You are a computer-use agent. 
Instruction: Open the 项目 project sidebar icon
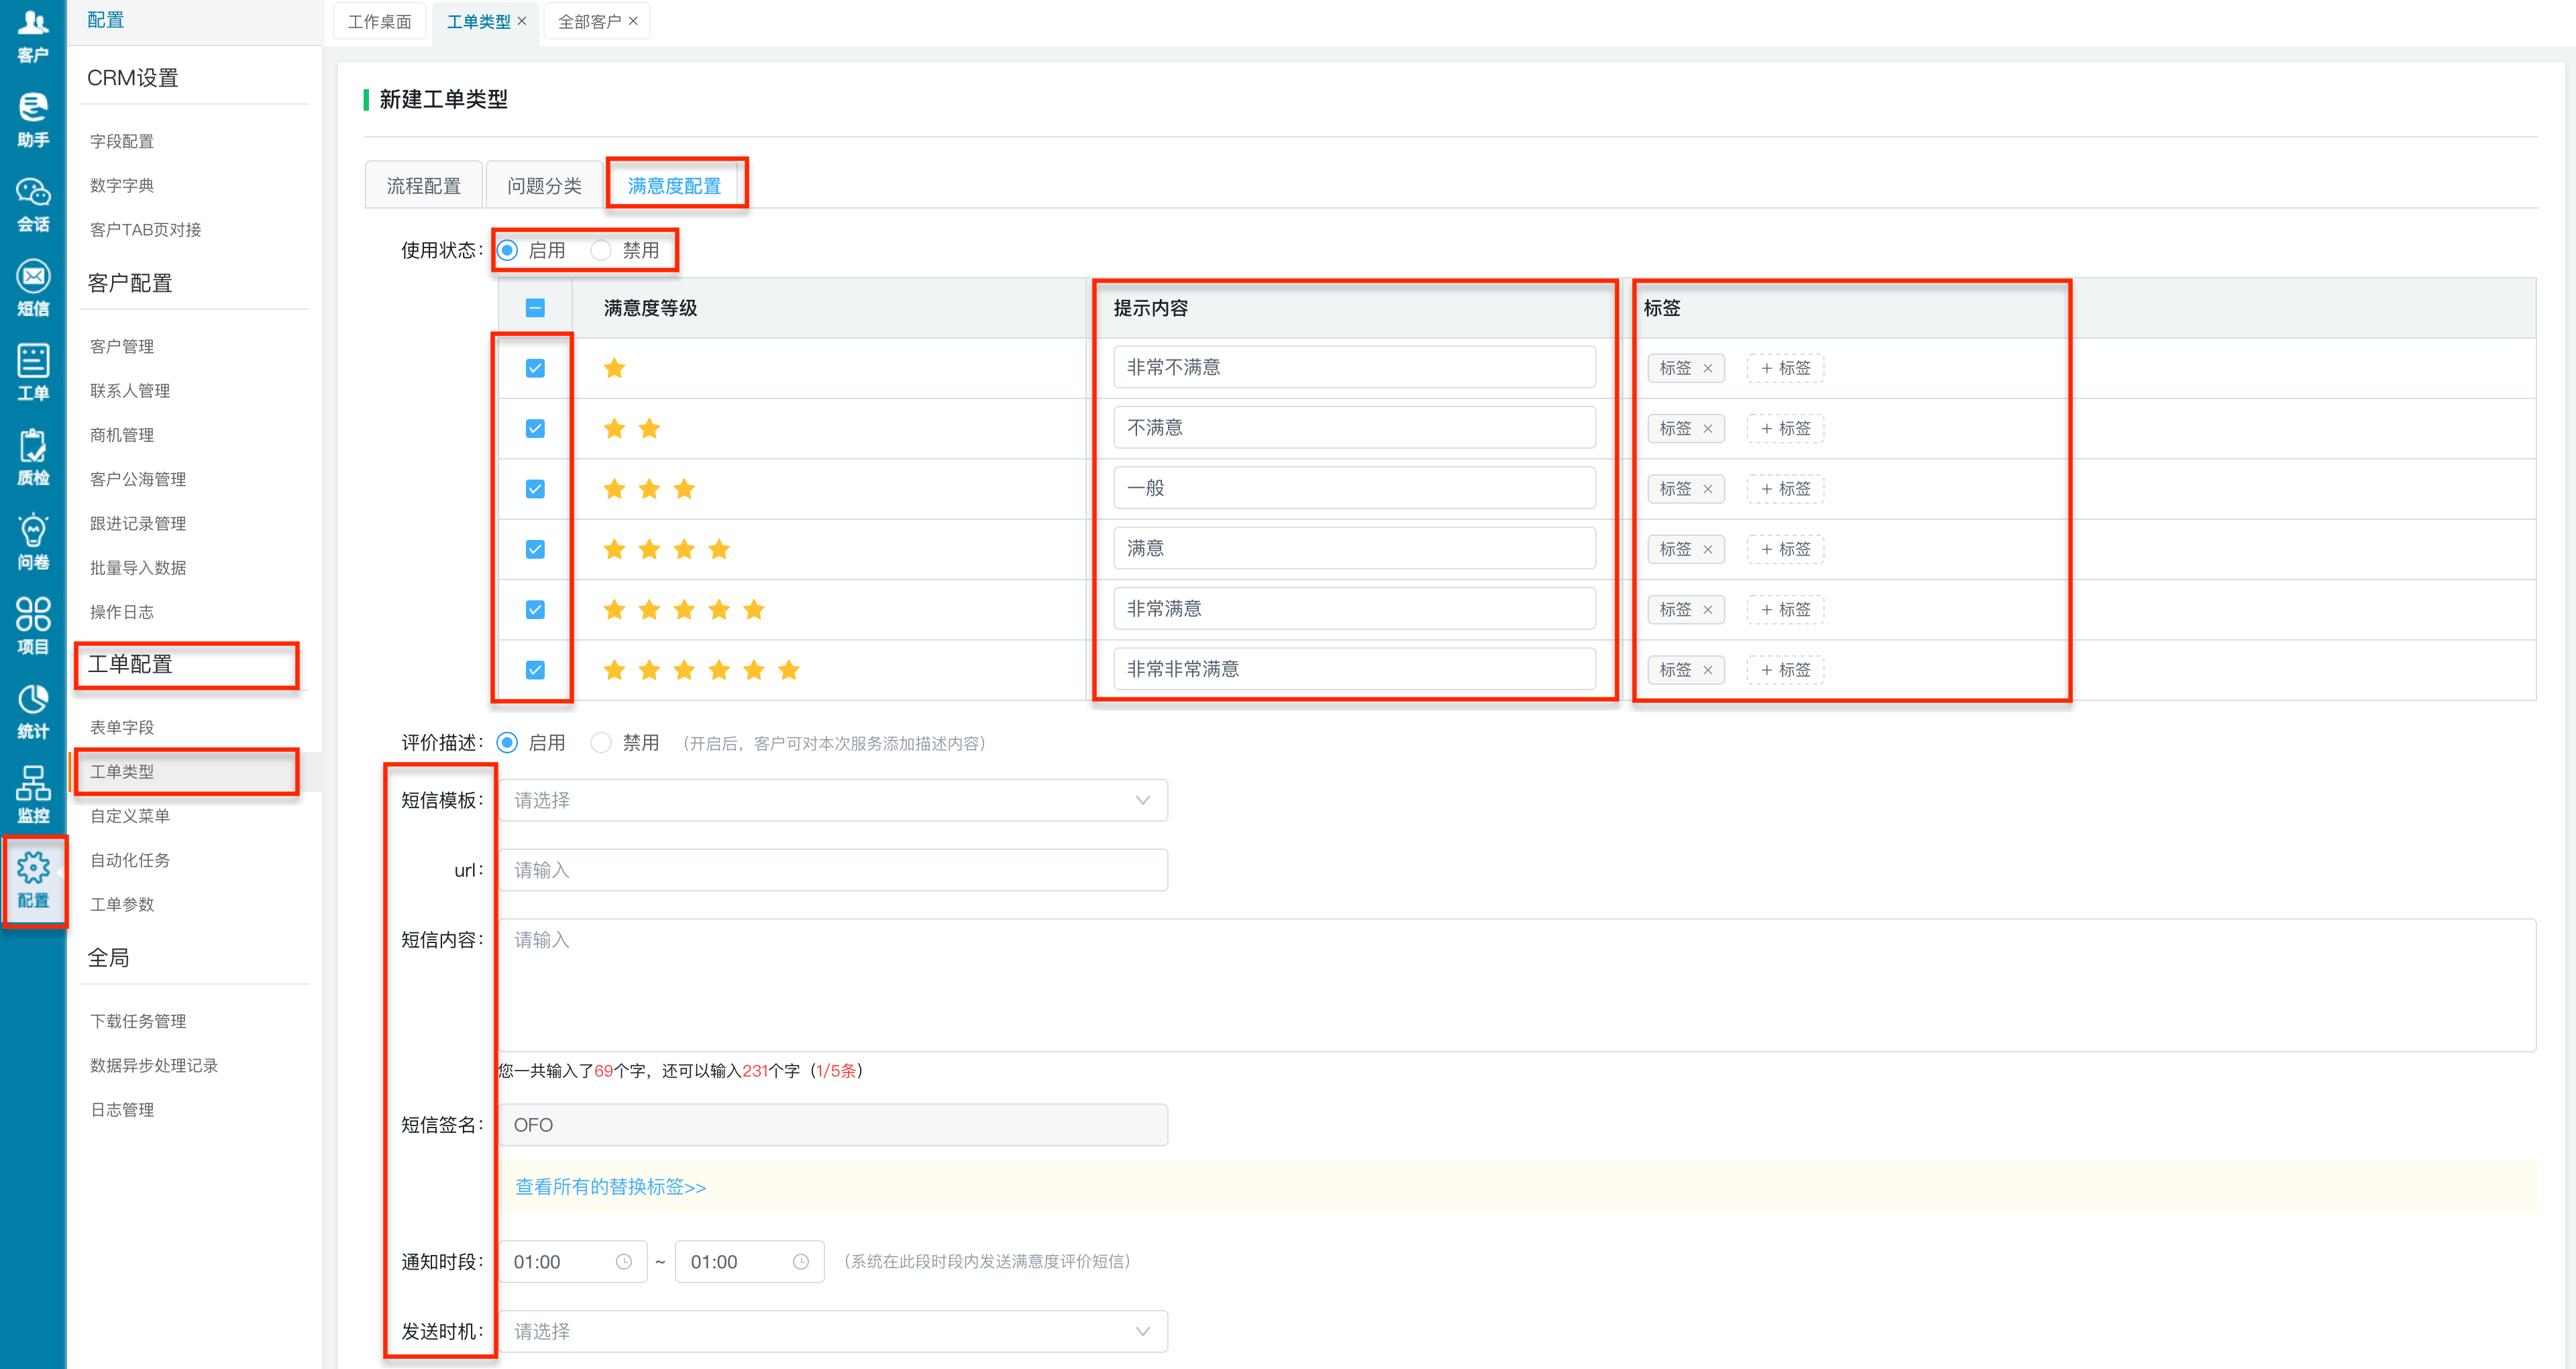coord(33,626)
